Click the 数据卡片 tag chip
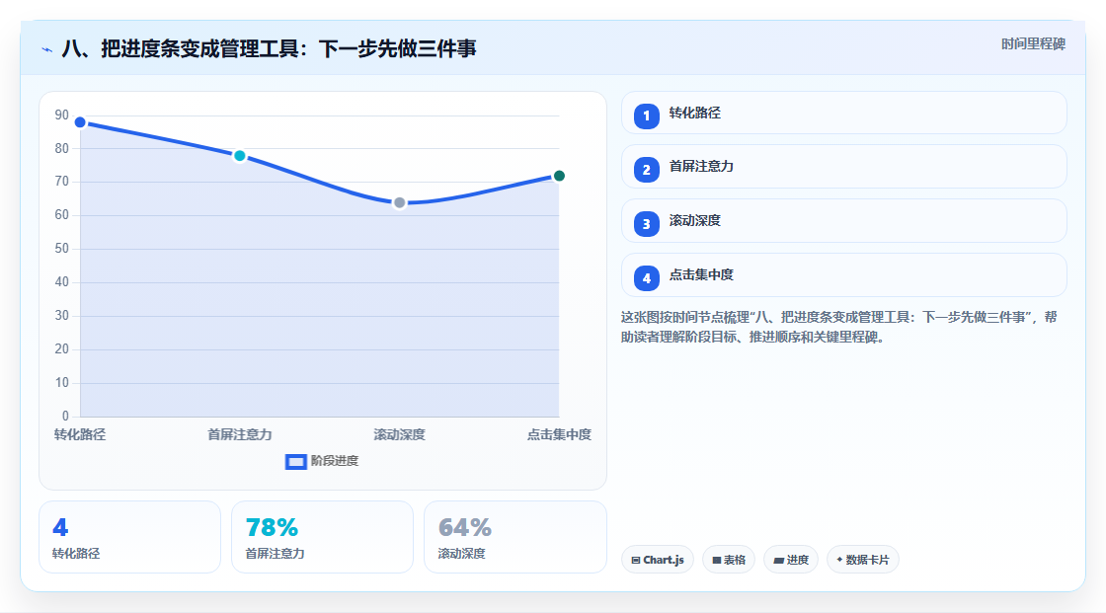Image resolution: width=1106 pixels, height=613 pixels. point(863,560)
